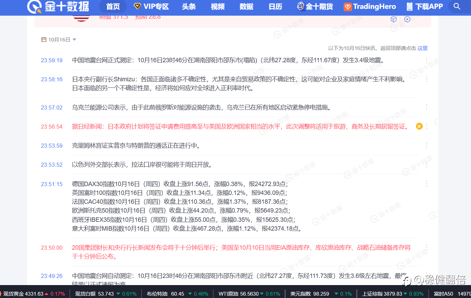Open the three-dot menu for 23:56:54 news
The height and width of the screenshot is (298, 471).
(426, 127)
